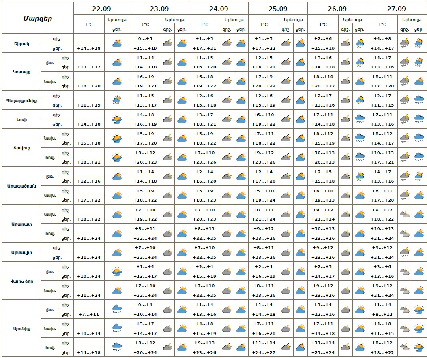This screenshot has width=427, height=358.
Task: Click Շիրակ daytime icon for 26.09
Action: (x=359, y=43)
